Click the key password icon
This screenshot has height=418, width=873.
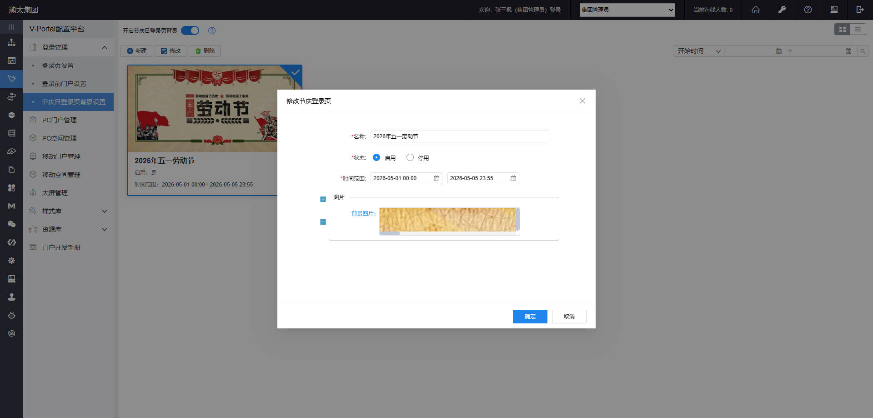click(782, 10)
